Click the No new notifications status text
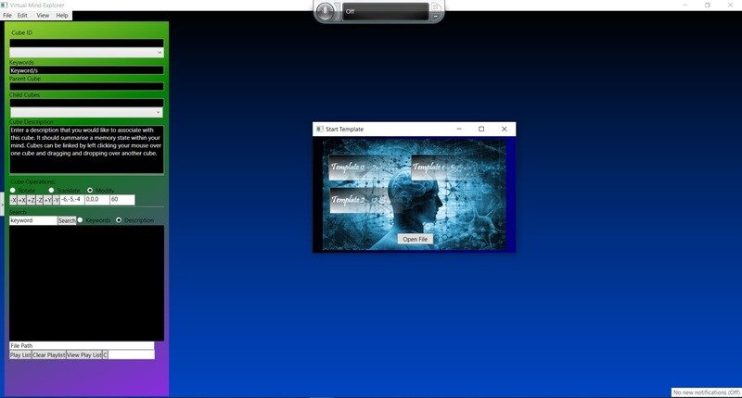The width and height of the screenshot is (742, 398). tap(707, 392)
